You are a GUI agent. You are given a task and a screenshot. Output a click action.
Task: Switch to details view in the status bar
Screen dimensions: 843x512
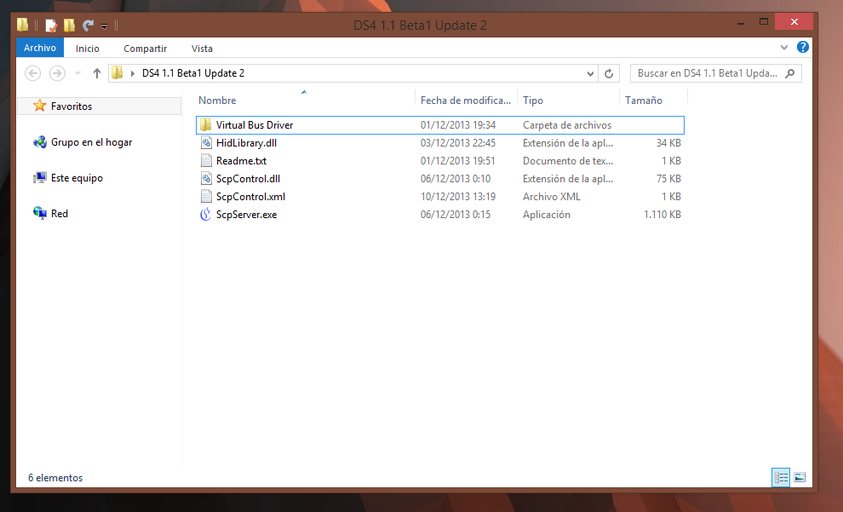[781, 477]
